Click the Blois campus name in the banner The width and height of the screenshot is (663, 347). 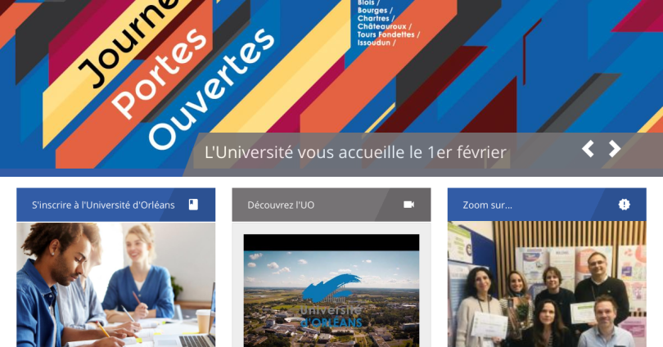[x=366, y=2]
